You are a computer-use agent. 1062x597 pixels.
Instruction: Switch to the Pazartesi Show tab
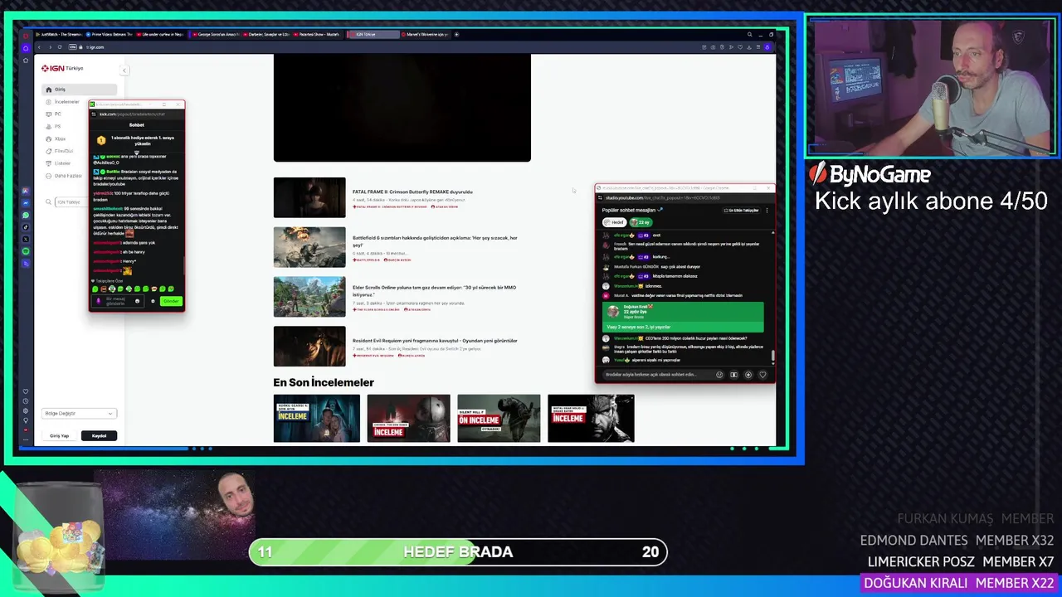tap(318, 35)
